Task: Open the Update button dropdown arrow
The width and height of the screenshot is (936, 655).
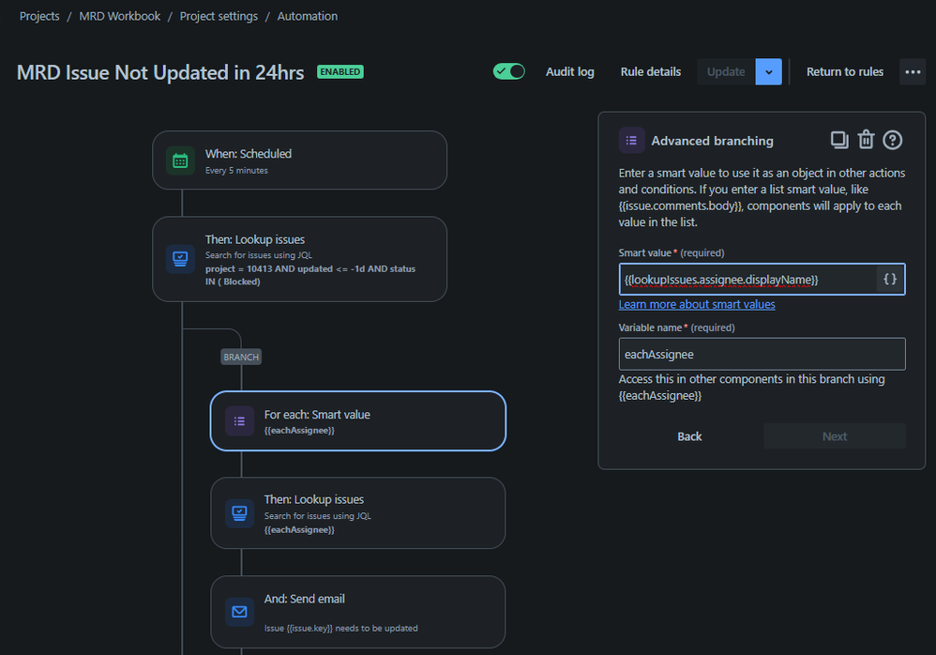Action: point(768,70)
